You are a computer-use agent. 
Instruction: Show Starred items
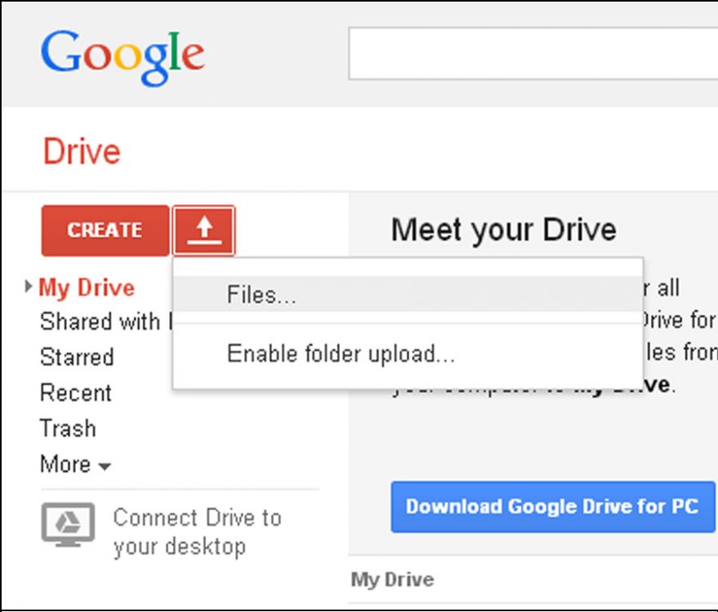coord(77,357)
